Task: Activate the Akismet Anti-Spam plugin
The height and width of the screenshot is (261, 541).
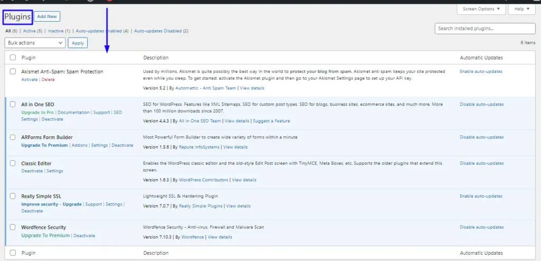Action: (30, 79)
